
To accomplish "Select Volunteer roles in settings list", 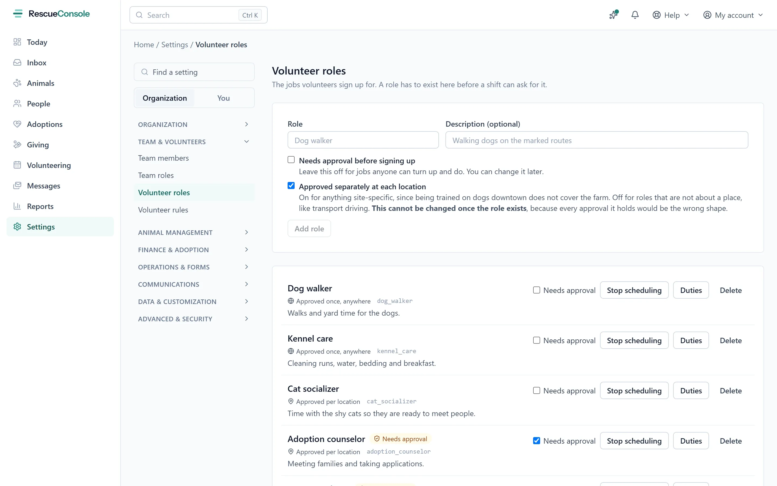I will 194,193.
